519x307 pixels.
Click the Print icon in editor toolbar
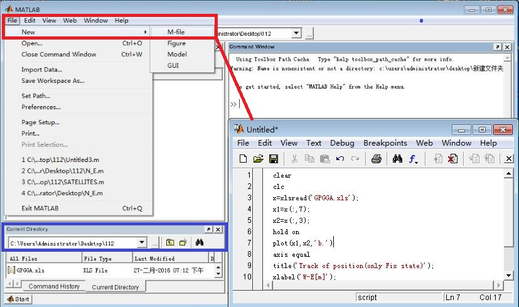coord(376,159)
